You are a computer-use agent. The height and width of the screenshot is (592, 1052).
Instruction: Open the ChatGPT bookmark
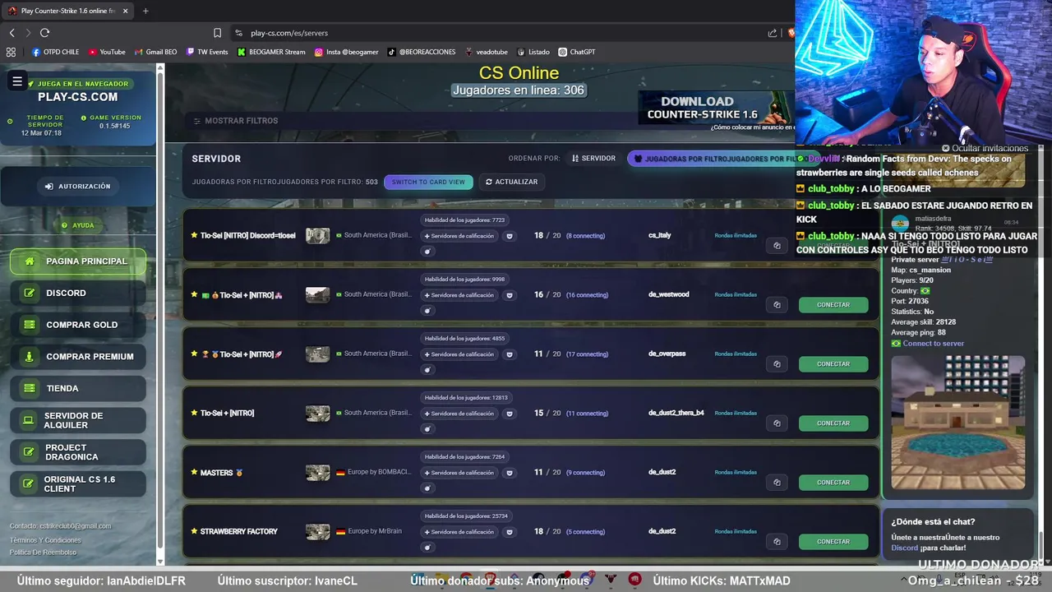pos(576,52)
